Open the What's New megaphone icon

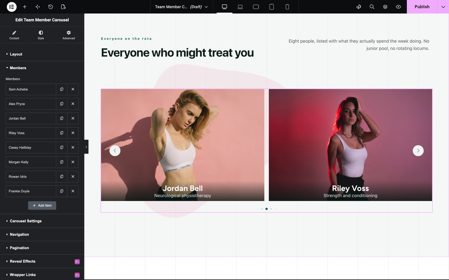[x=359, y=7]
